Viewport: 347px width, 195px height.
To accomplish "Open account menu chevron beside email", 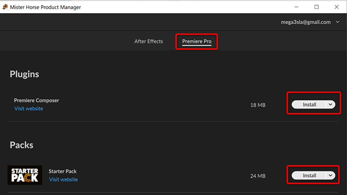I will click(337, 22).
